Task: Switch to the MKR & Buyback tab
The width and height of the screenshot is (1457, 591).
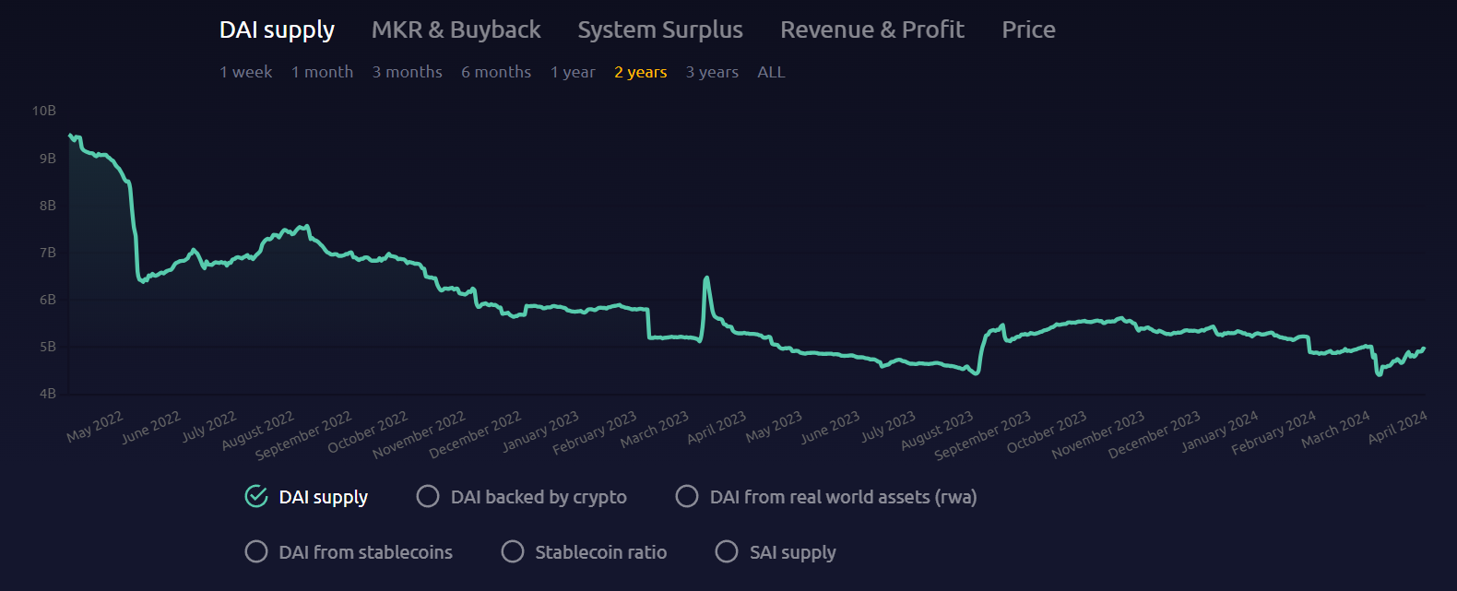Action: 456,30
